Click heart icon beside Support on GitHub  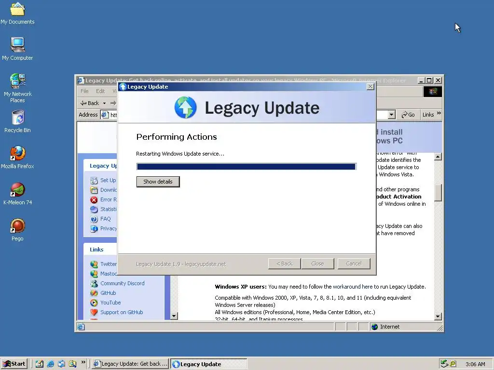tap(94, 312)
